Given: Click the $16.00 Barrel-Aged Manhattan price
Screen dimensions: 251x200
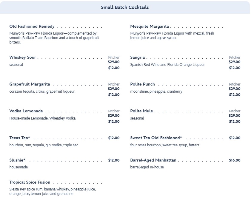Looking at the screenshot, I should [235, 160].
